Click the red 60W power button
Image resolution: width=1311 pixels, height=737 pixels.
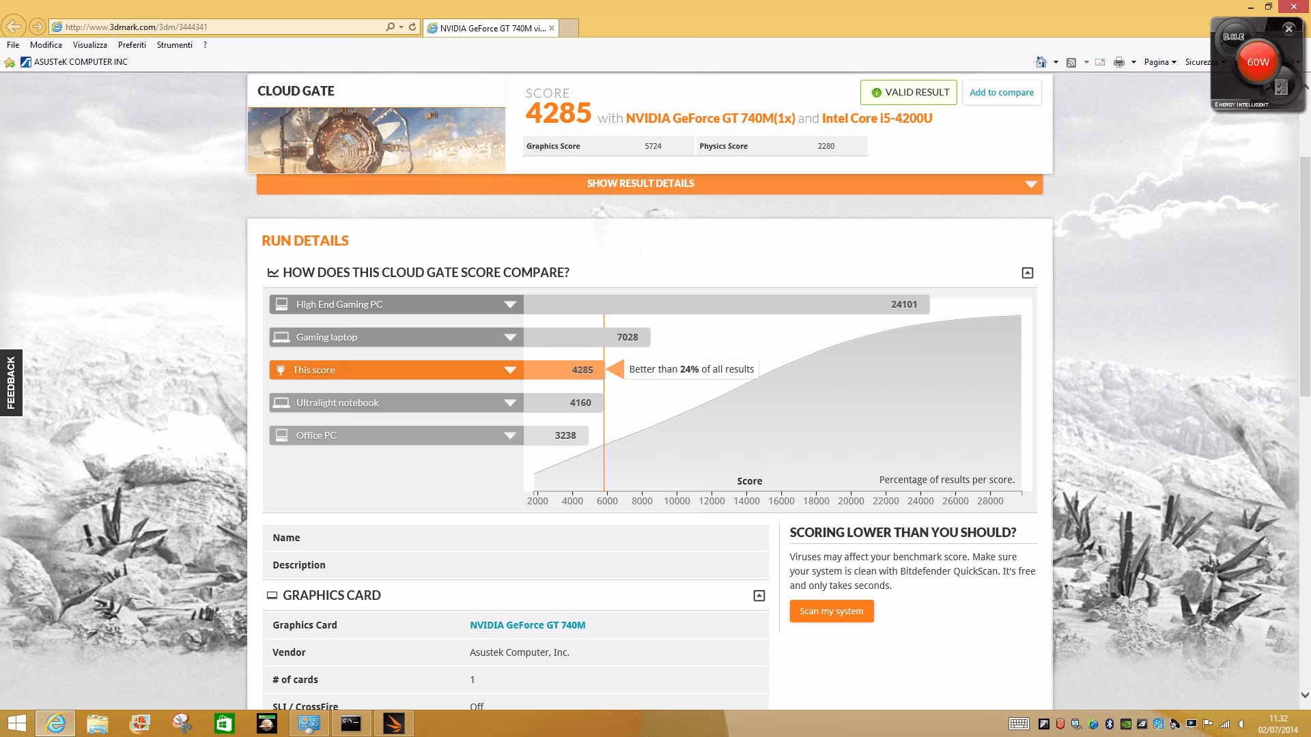point(1258,62)
